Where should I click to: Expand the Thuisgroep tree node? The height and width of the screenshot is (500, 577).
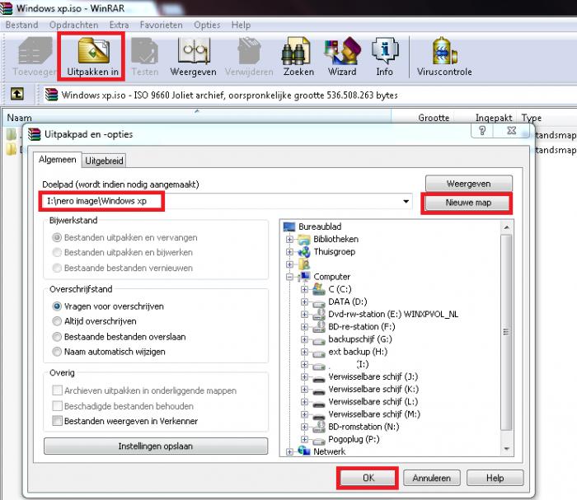(x=289, y=252)
